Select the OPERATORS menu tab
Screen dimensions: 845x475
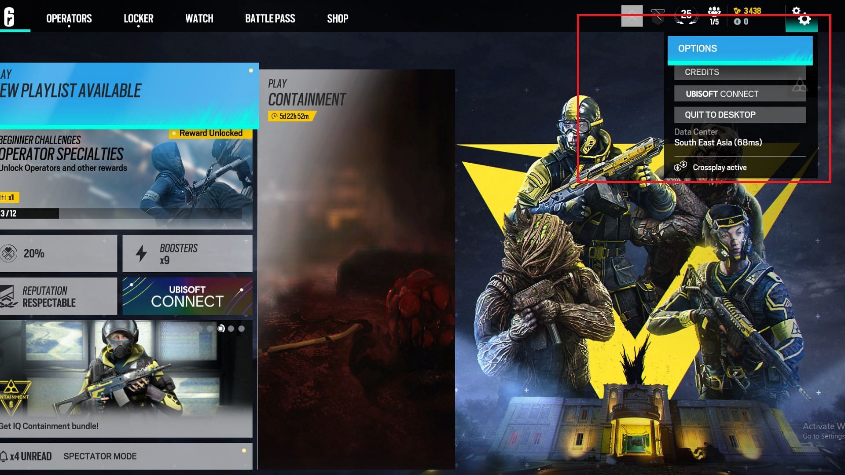(x=69, y=18)
